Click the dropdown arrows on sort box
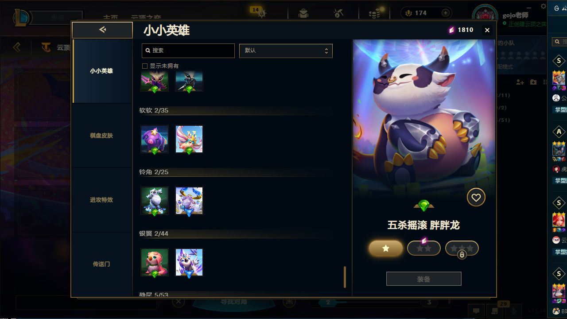Viewport: 567px width, 319px height. [326, 51]
